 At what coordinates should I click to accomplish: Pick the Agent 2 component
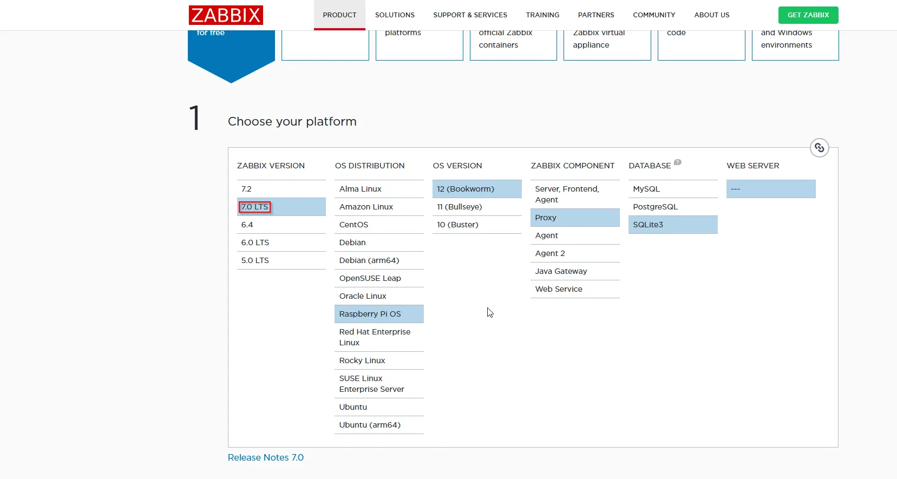pyautogui.click(x=575, y=253)
